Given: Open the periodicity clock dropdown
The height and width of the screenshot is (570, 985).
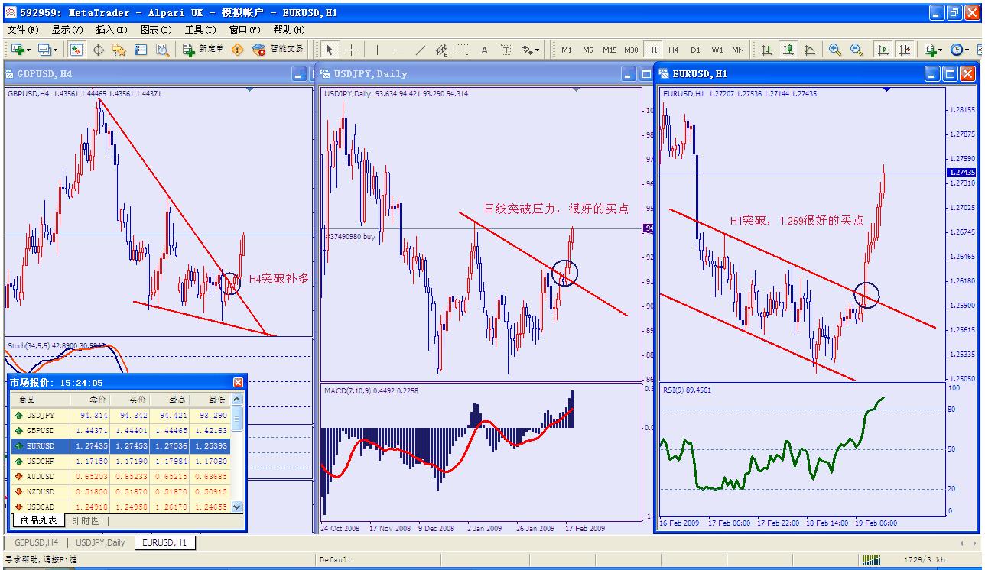Looking at the screenshot, I should [959, 50].
